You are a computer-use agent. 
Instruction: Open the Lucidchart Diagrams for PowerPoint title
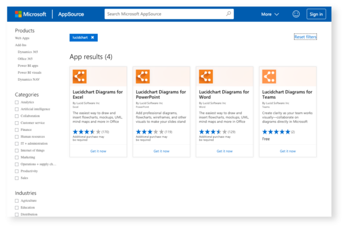pyautogui.click(x=161, y=94)
